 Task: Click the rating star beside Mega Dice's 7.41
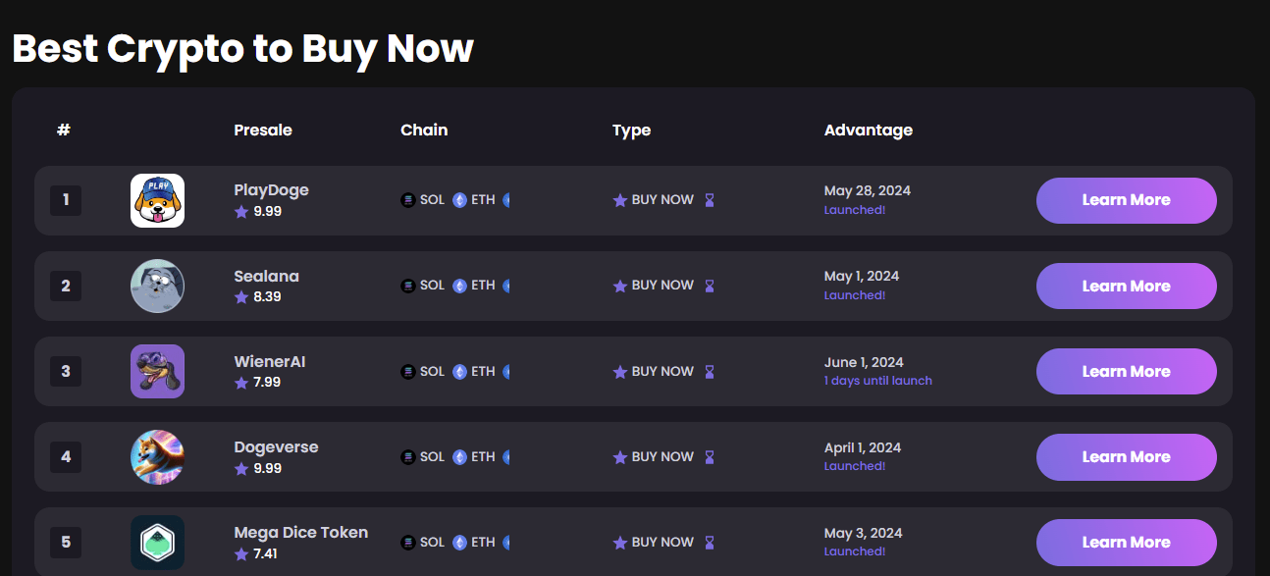pos(241,553)
